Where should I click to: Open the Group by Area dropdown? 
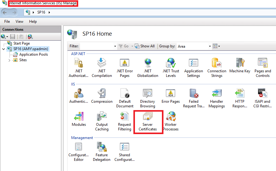click(x=210, y=46)
